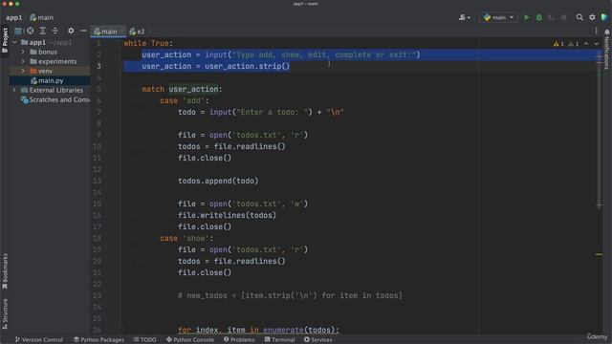The height and width of the screenshot is (344, 612).
Task: Toggle the Notifications side panel
Action: [x=607, y=49]
